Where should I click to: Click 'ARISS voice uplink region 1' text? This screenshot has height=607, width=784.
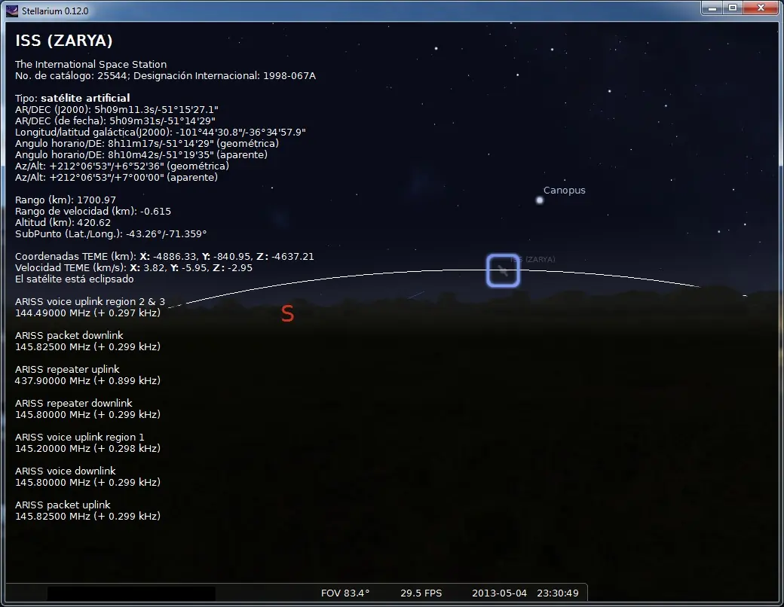(x=79, y=437)
